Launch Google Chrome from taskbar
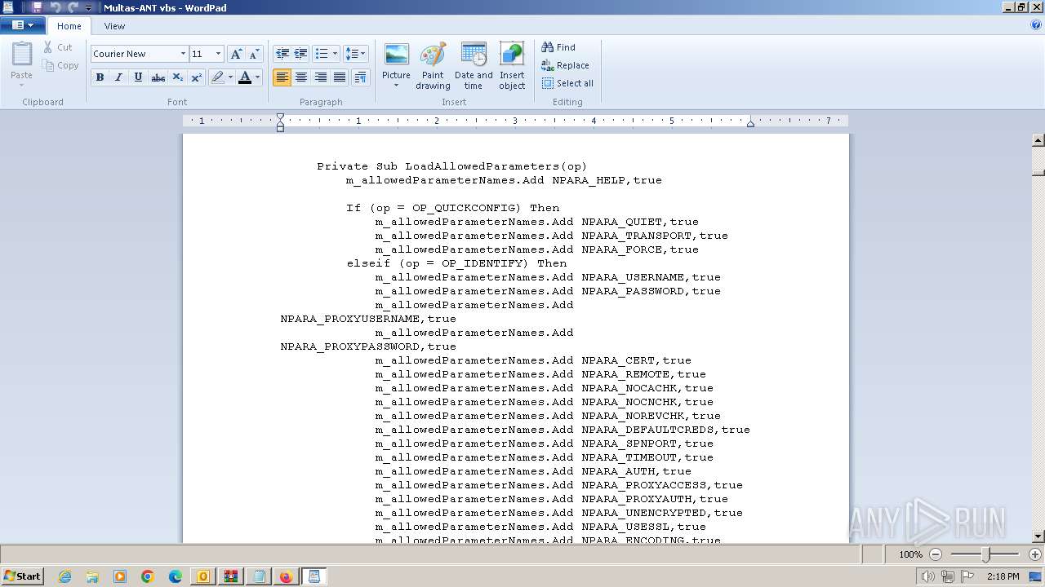Screen dimensions: 1045x587 (x=148, y=576)
